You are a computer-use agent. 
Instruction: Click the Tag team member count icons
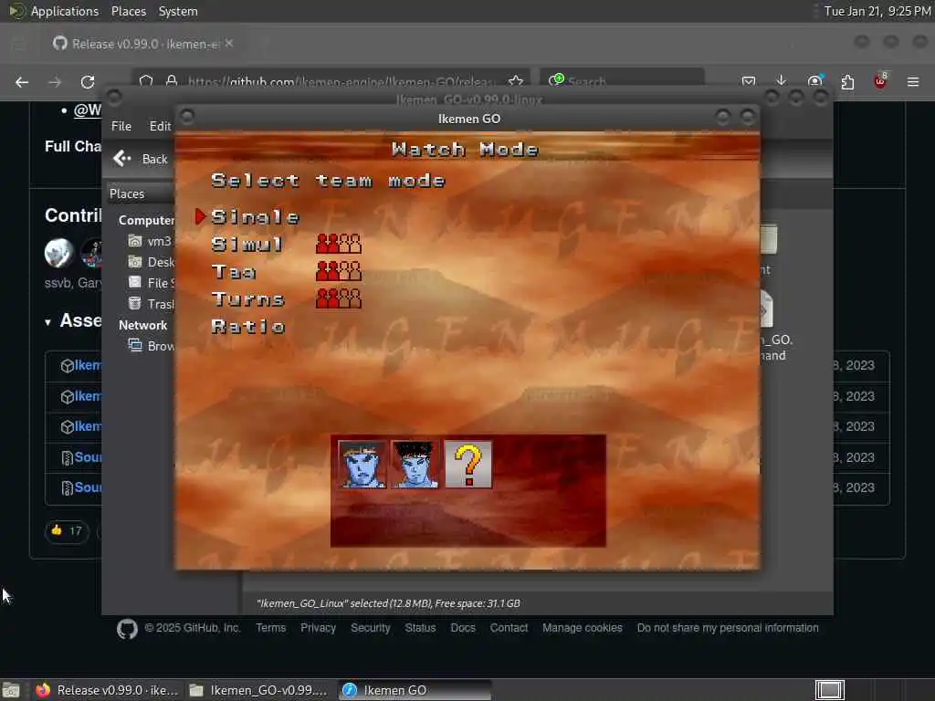pyautogui.click(x=338, y=271)
